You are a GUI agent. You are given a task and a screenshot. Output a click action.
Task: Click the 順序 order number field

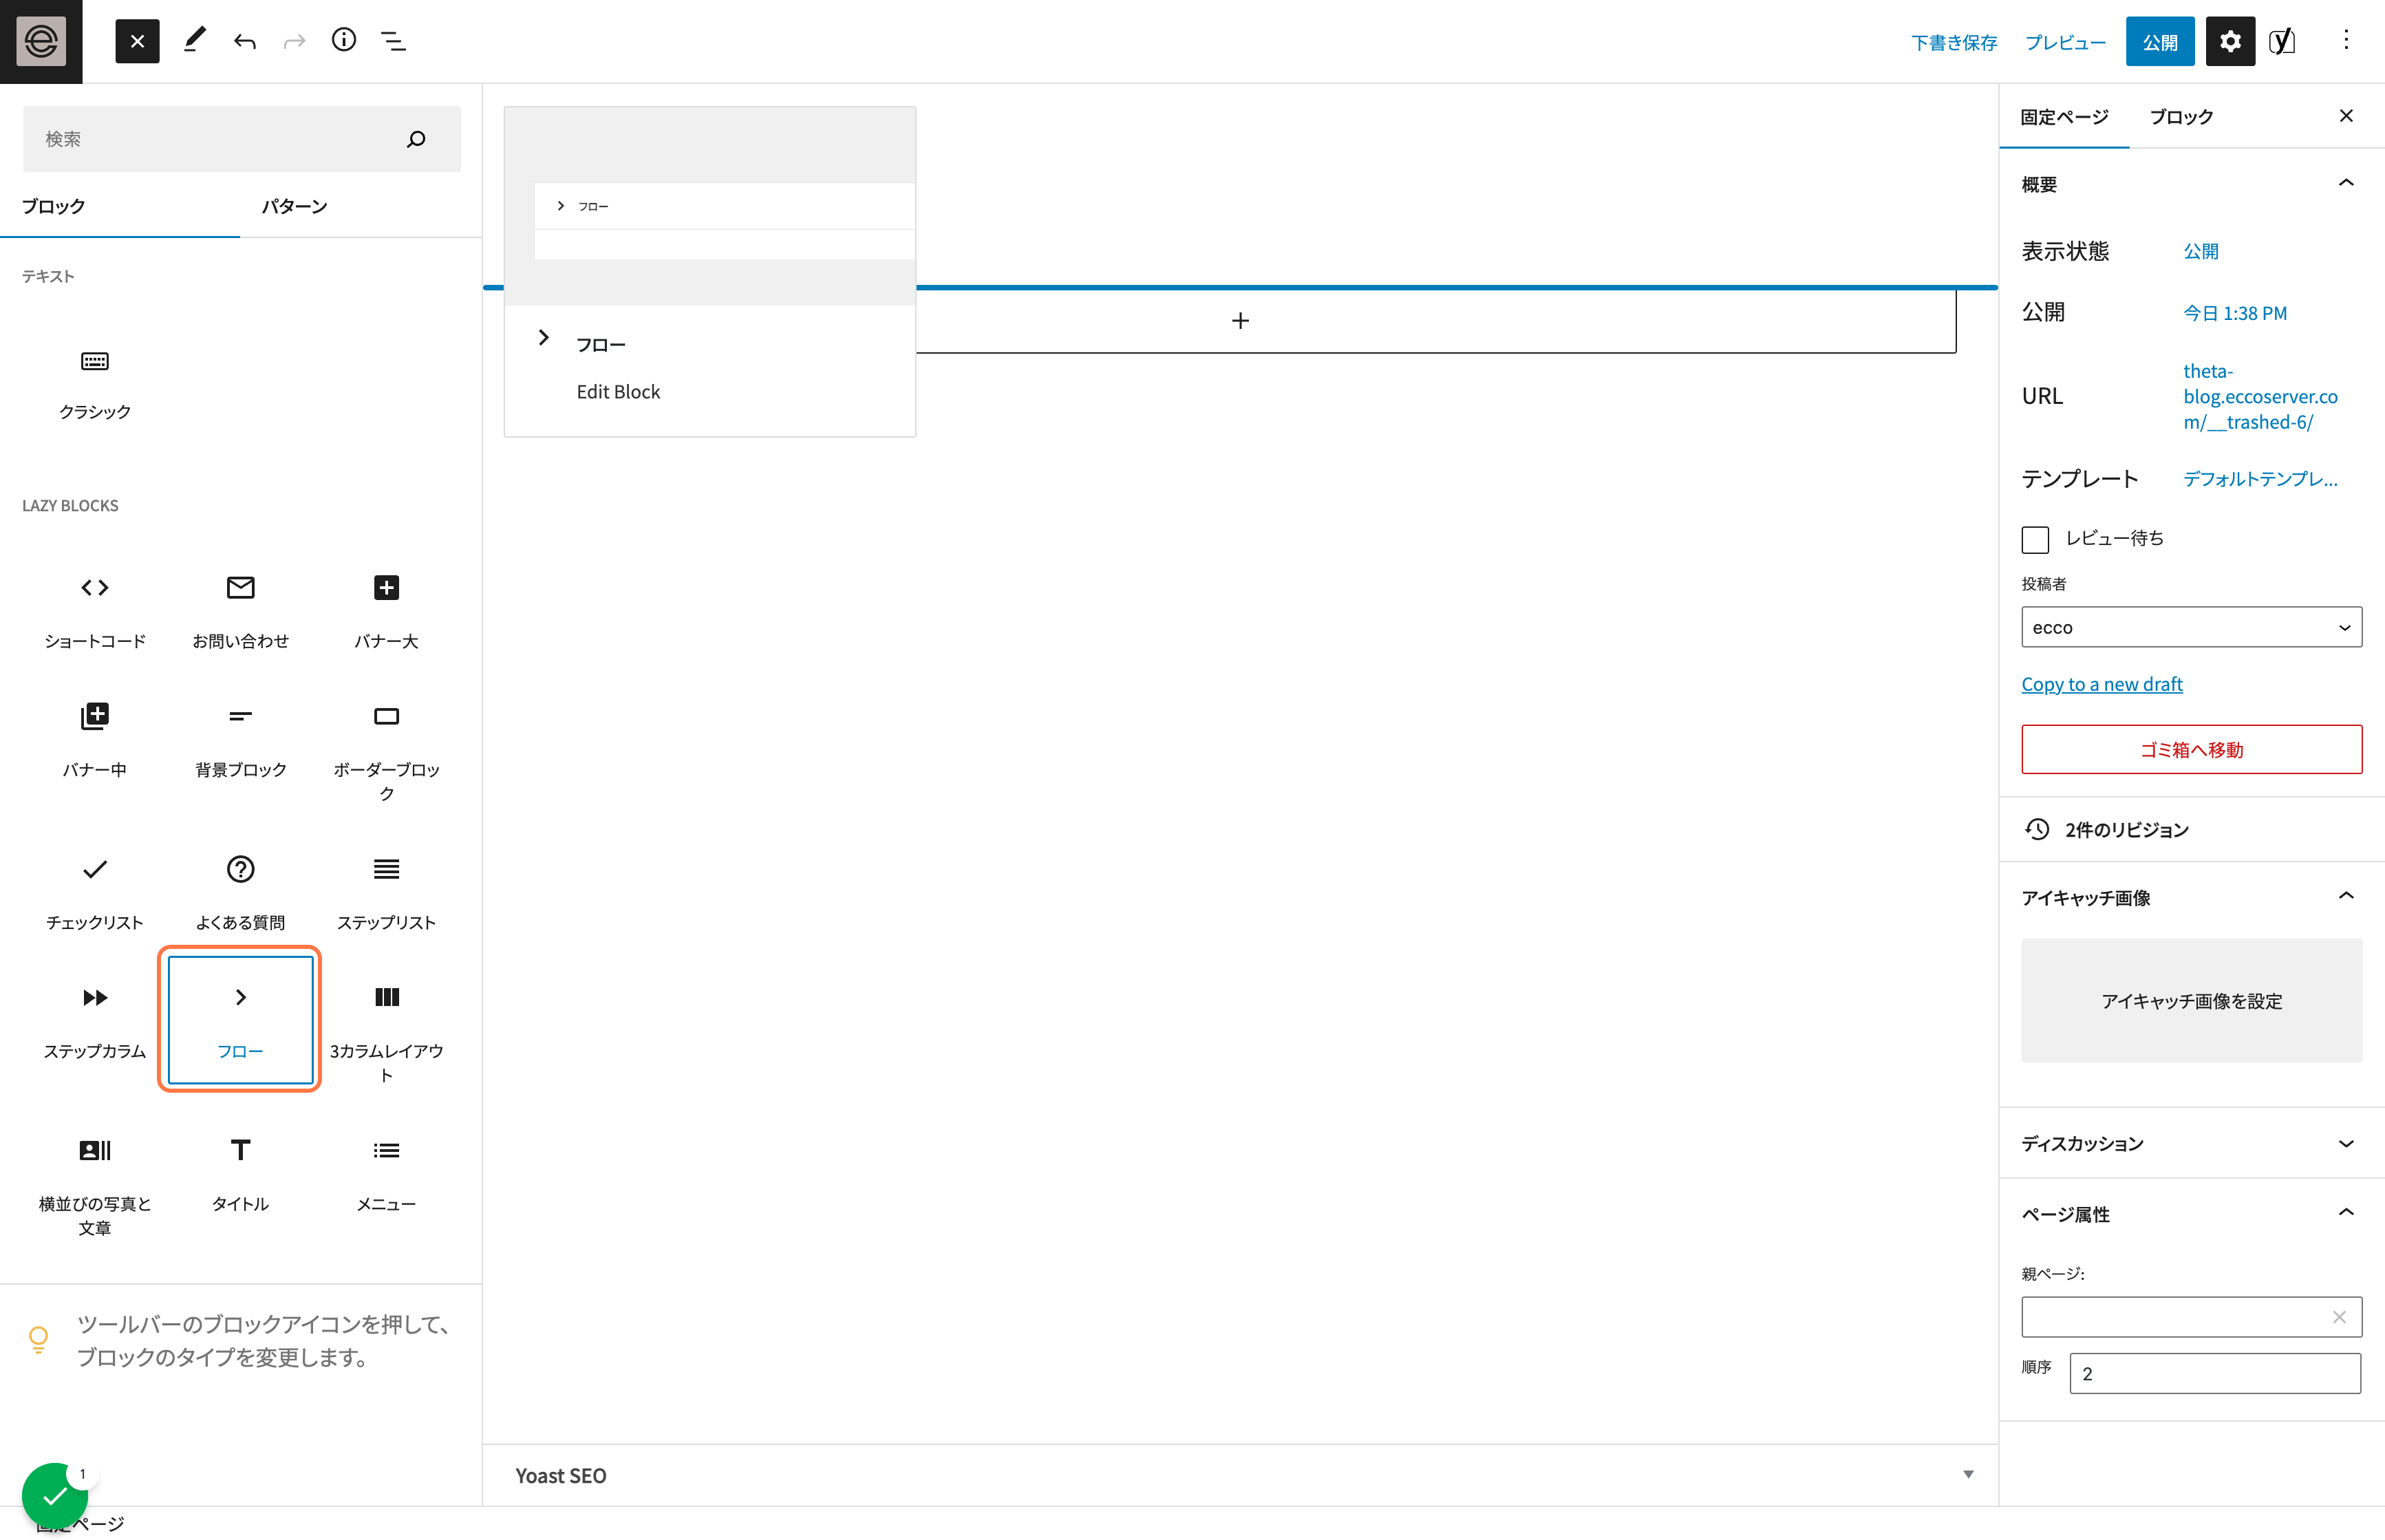(2215, 1373)
